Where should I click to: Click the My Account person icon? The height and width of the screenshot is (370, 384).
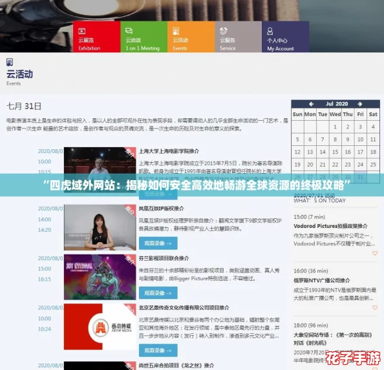point(270,31)
